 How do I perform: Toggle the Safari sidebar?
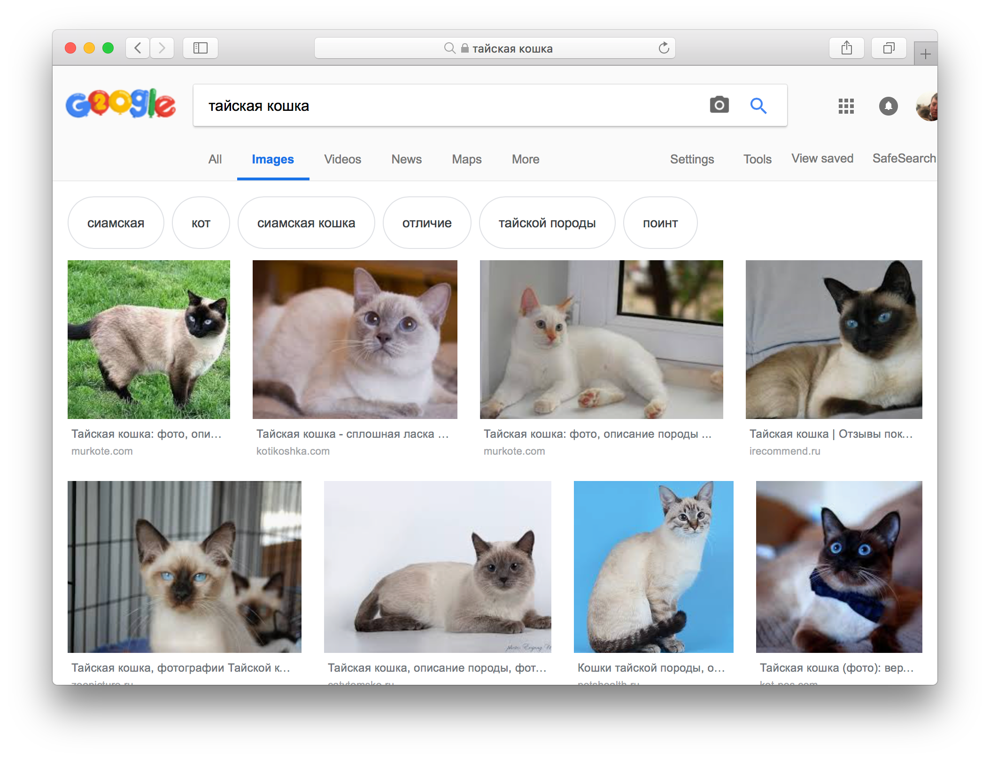tap(201, 48)
